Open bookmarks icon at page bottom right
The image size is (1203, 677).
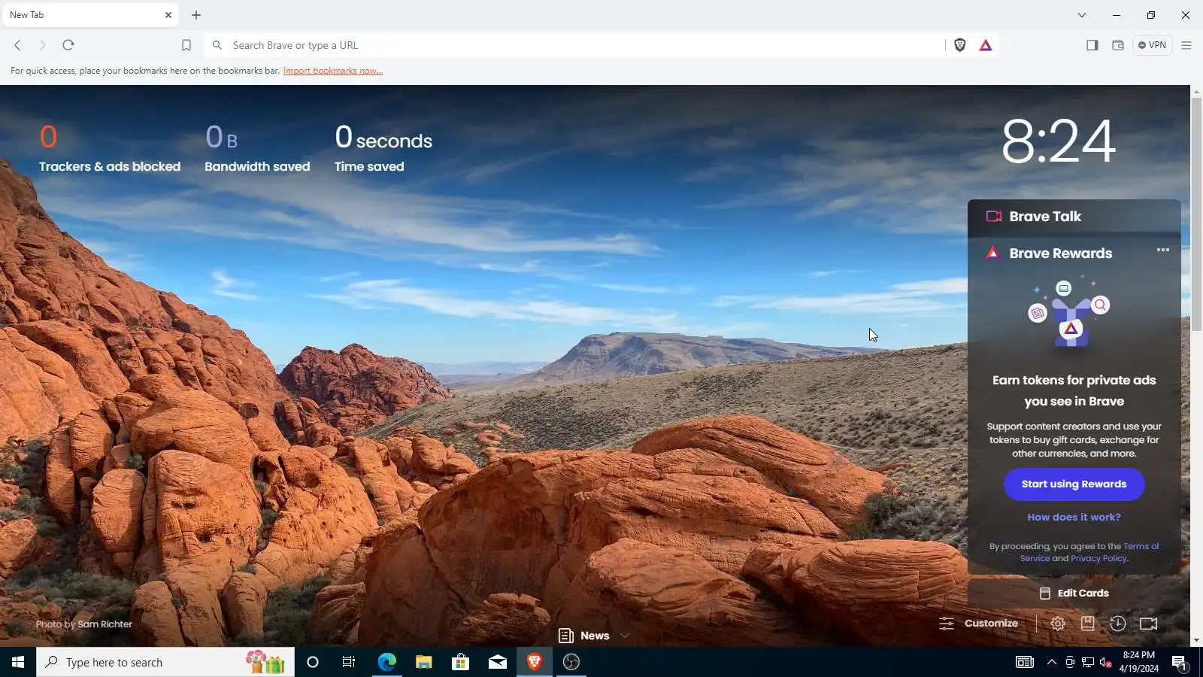click(1088, 624)
